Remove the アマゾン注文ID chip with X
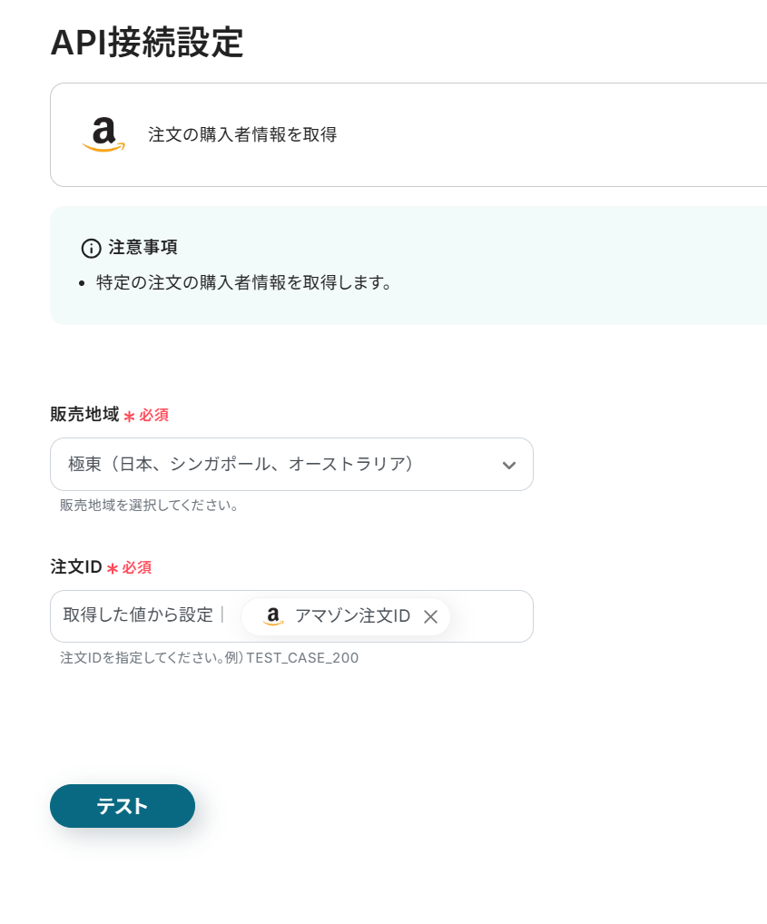The height and width of the screenshot is (924, 767). (430, 617)
